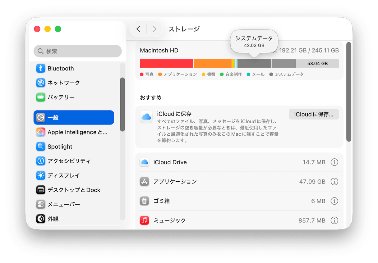This screenshot has height=263, width=378.
Task: Click the iCloudに保存... button
Action: (x=314, y=114)
